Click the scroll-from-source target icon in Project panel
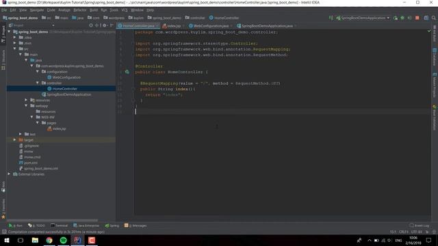 coord(91,25)
